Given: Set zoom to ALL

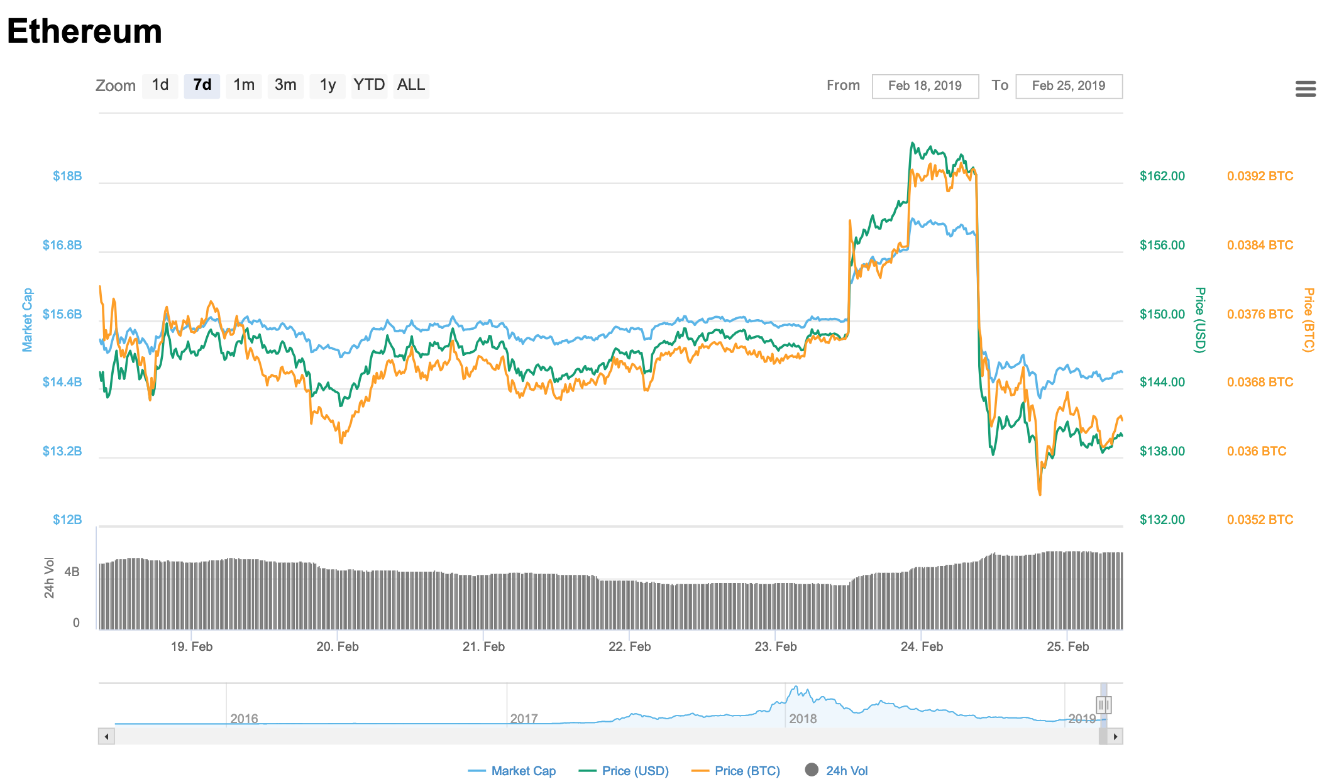Looking at the screenshot, I should (x=411, y=85).
